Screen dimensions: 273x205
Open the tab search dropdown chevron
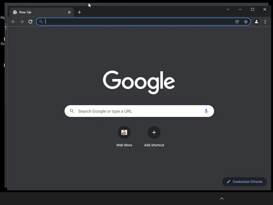point(228,9)
